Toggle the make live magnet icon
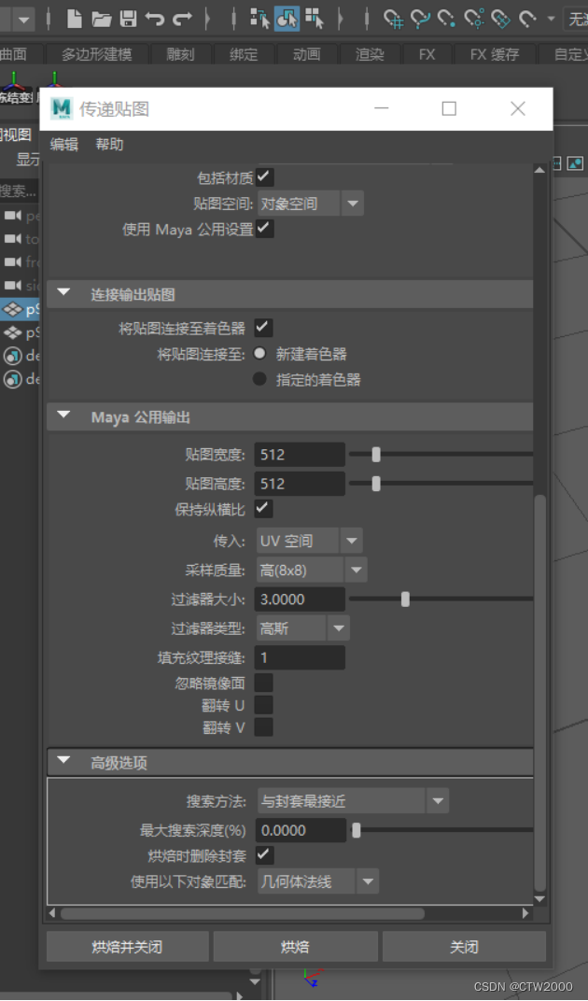This screenshot has width=588, height=1001. point(527,20)
